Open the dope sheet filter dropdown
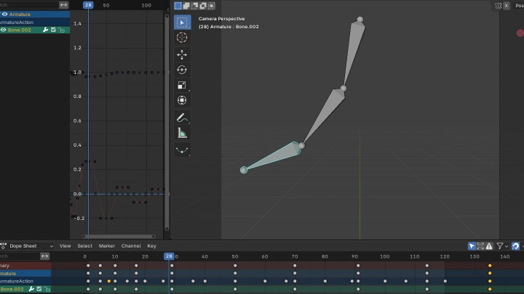This screenshot has height=294, width=524. tap(501, 246)
